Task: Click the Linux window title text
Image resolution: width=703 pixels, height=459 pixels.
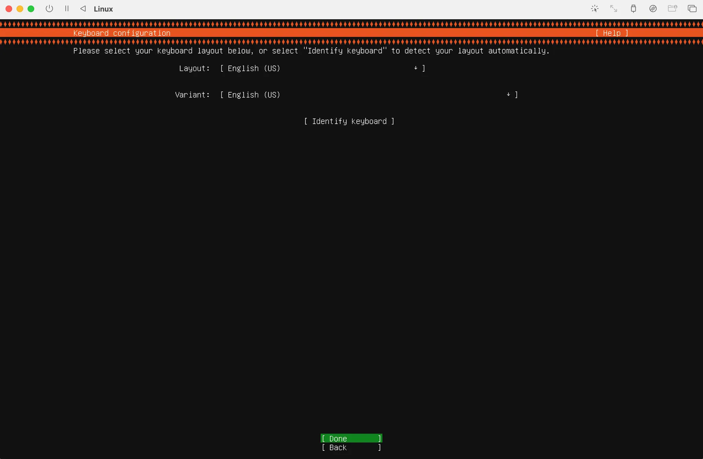Action: point(103,9)
